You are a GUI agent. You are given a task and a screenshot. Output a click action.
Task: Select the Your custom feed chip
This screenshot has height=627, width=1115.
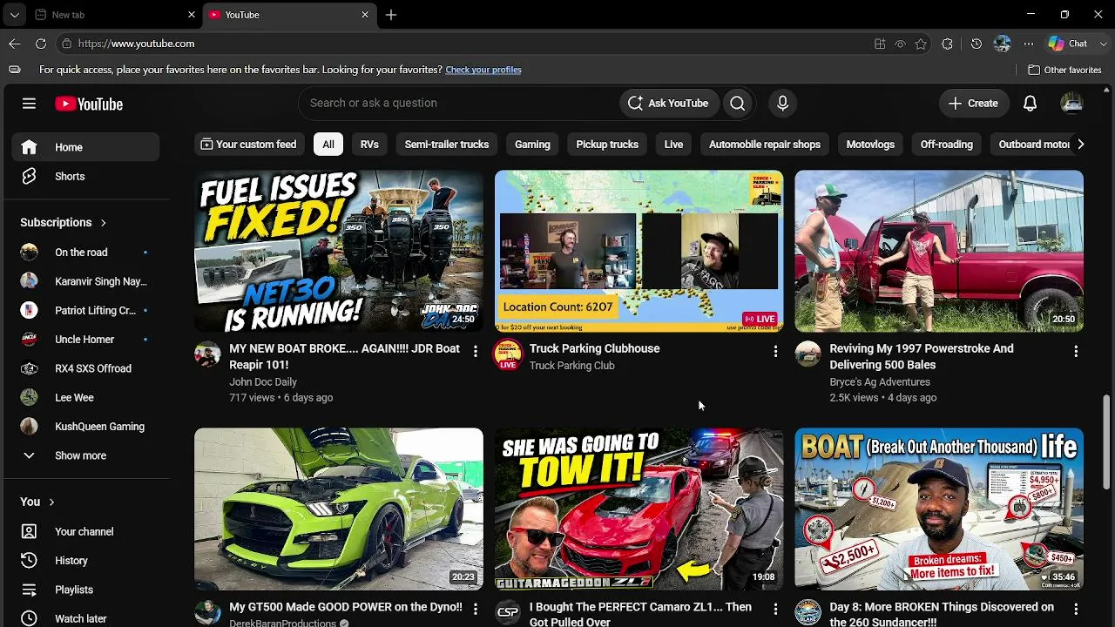click(248, 145)
